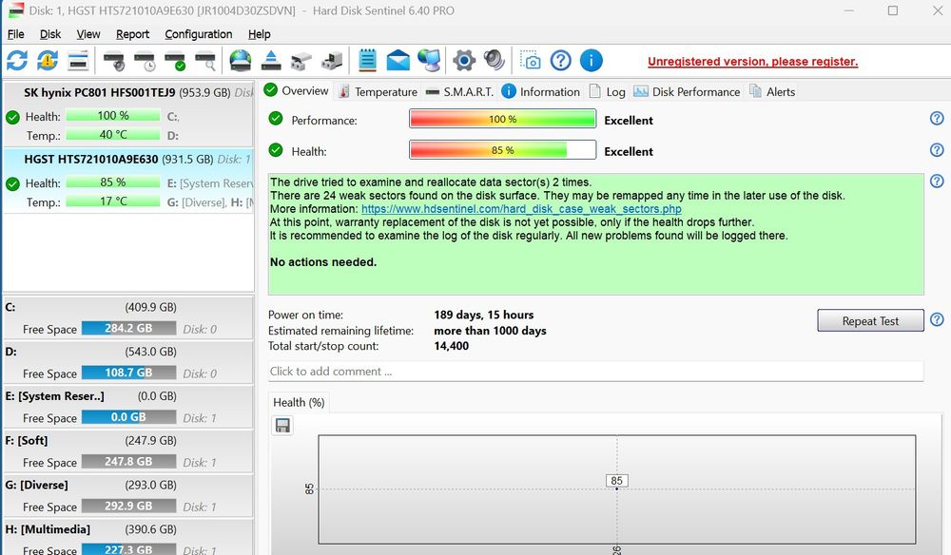This screenshot has height=555, width=951.
Task: Switch to the Alerts tab
Action: 772,91
